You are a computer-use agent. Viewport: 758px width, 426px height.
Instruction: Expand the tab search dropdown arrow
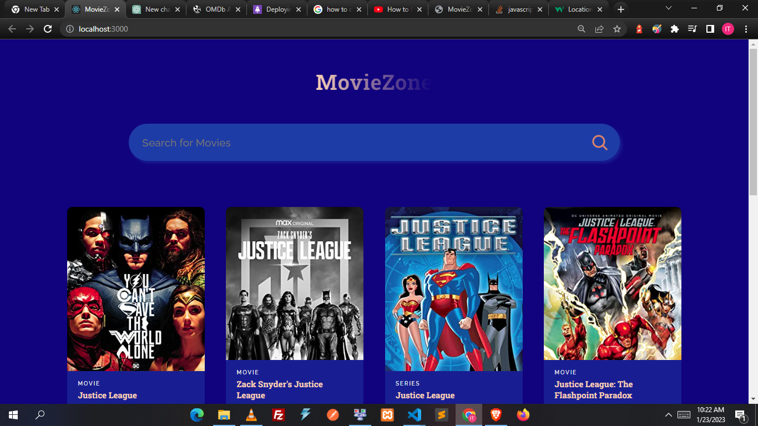(x=668, y=9)
